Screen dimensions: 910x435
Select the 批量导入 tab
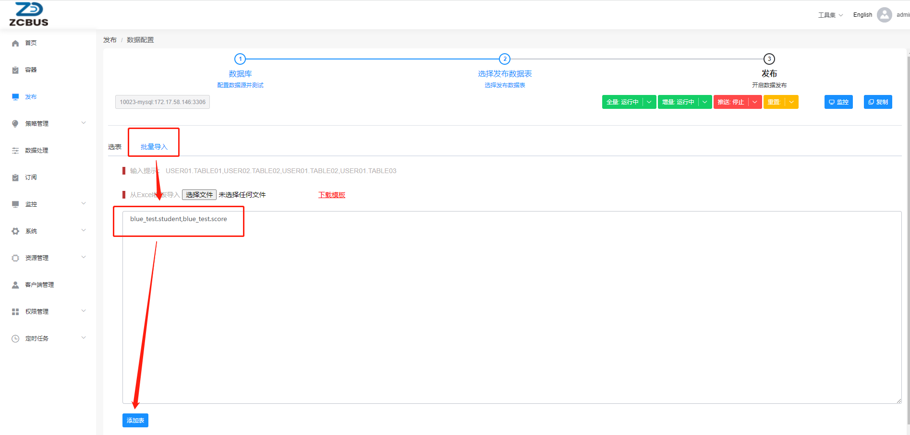click(154, 147)
